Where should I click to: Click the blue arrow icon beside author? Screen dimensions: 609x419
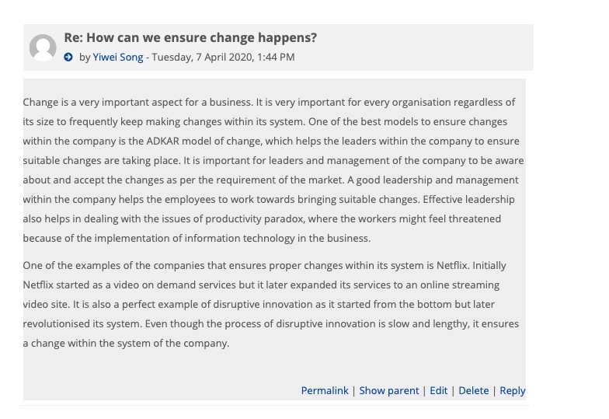click(x=68, y=57)
